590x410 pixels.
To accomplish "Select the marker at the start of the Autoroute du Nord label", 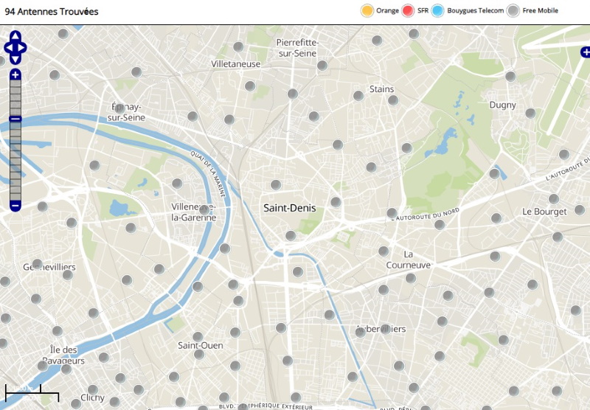I will [392, 213].
